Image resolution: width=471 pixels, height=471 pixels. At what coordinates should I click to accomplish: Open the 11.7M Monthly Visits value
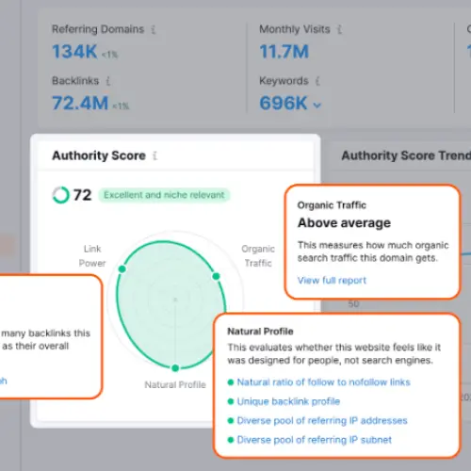(284, 52)
